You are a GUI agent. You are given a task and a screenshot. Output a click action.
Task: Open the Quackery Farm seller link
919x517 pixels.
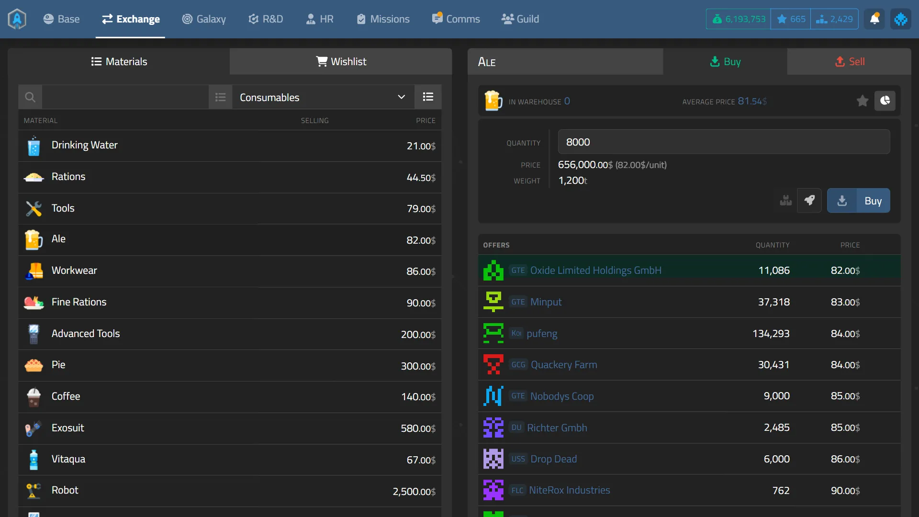tap(564, 365)
